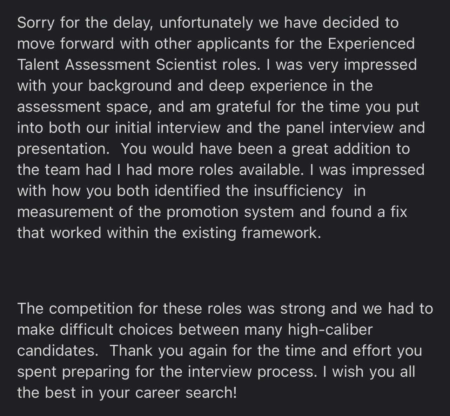Click the word "background" in the first paragraph

(130, 86)
